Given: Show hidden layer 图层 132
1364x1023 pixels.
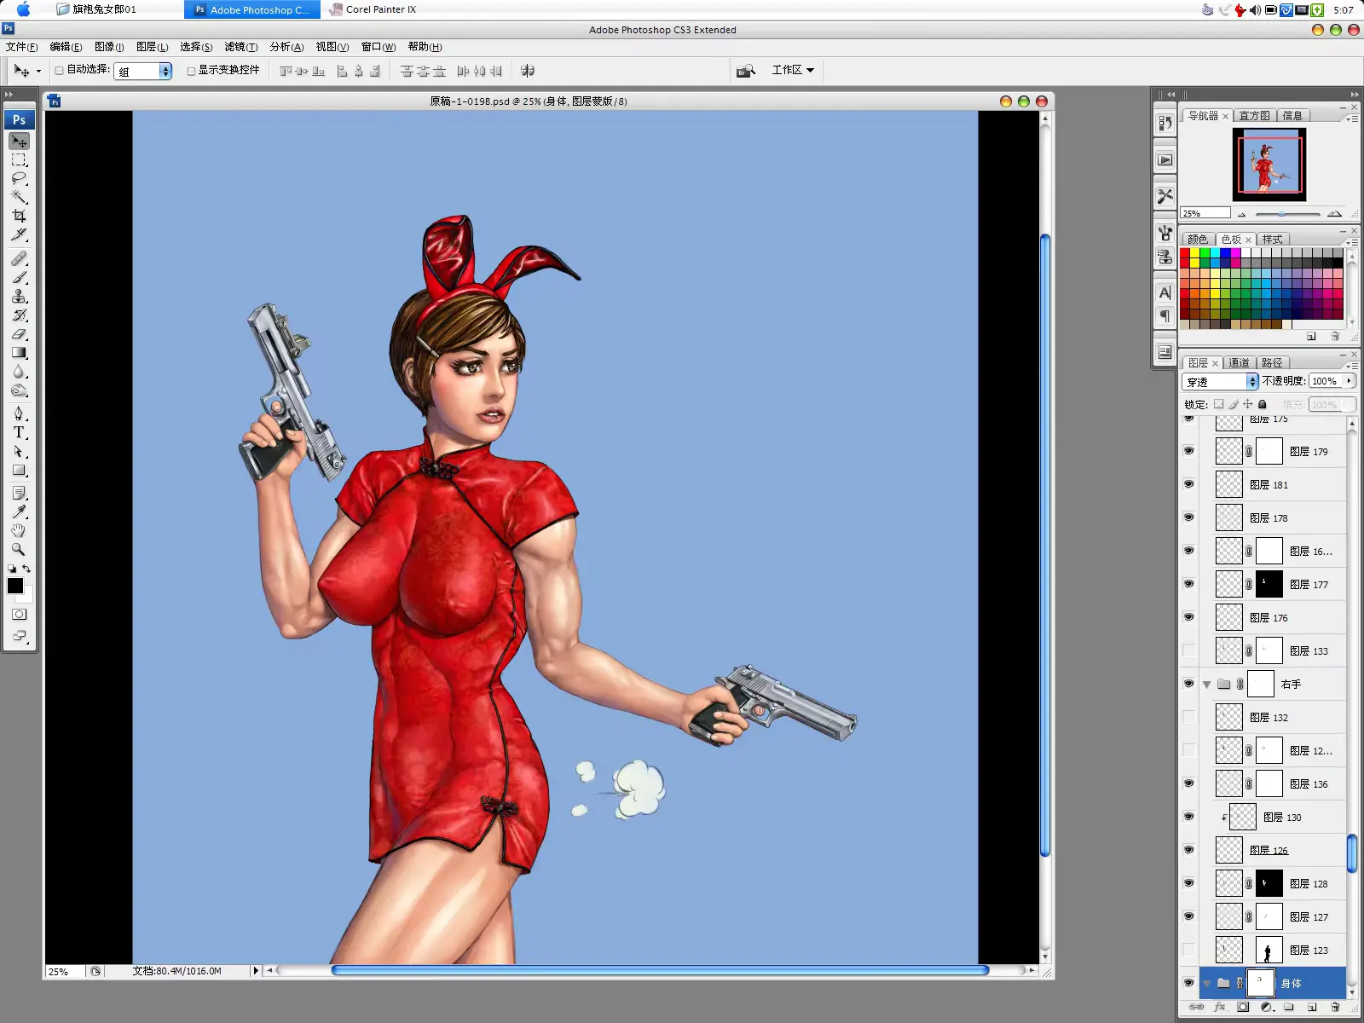Looking at the screenshot, I should (1188, 717).
